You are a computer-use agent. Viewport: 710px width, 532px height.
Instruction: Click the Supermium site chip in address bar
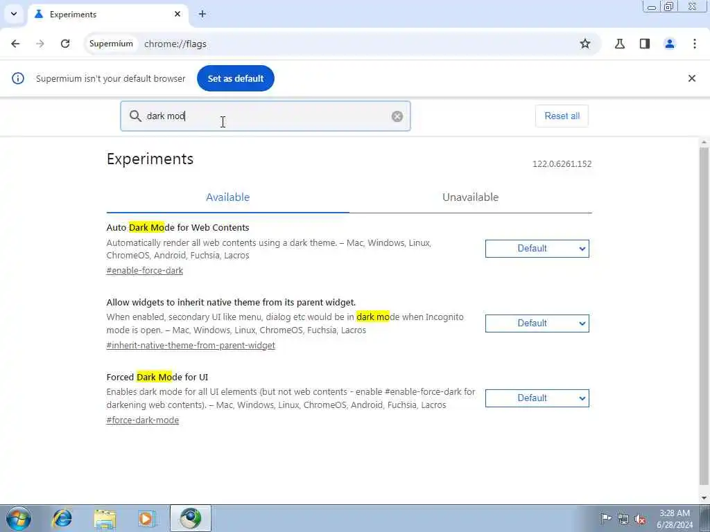tap(111, 44)
